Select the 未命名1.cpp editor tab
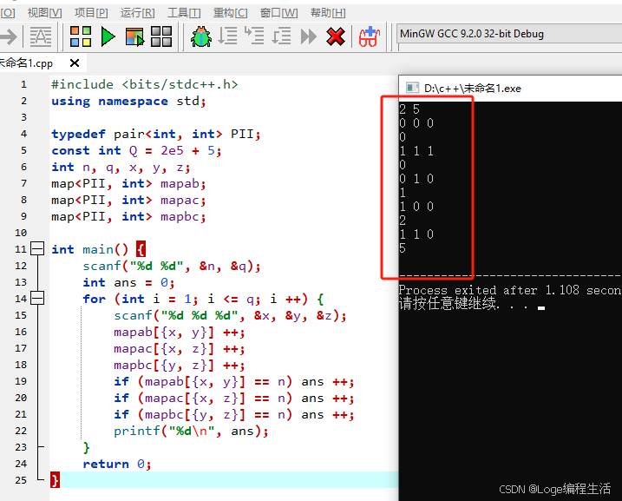 [26, 63]
